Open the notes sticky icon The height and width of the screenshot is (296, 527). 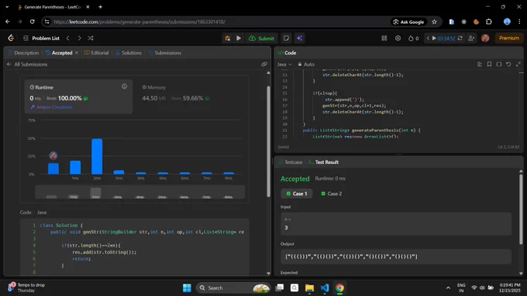tap(286, 38)
